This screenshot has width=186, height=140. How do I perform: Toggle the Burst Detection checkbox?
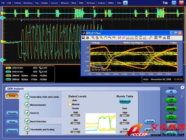(27, 121)
